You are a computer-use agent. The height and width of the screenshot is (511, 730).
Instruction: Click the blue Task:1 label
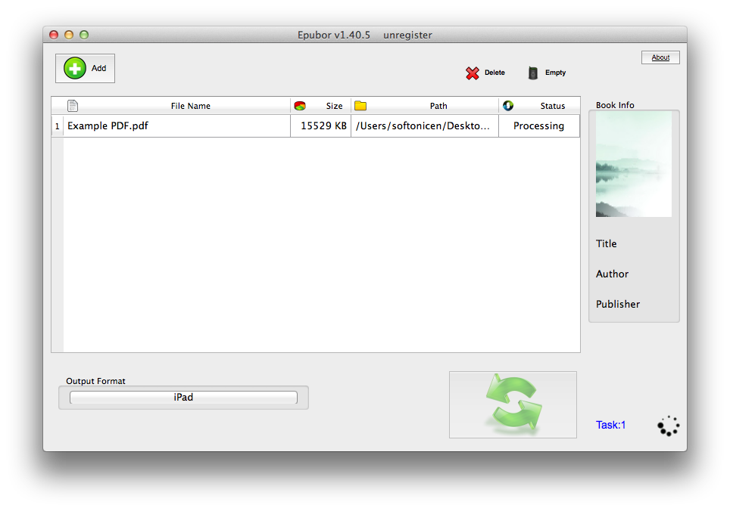click(x=610, y=425)
